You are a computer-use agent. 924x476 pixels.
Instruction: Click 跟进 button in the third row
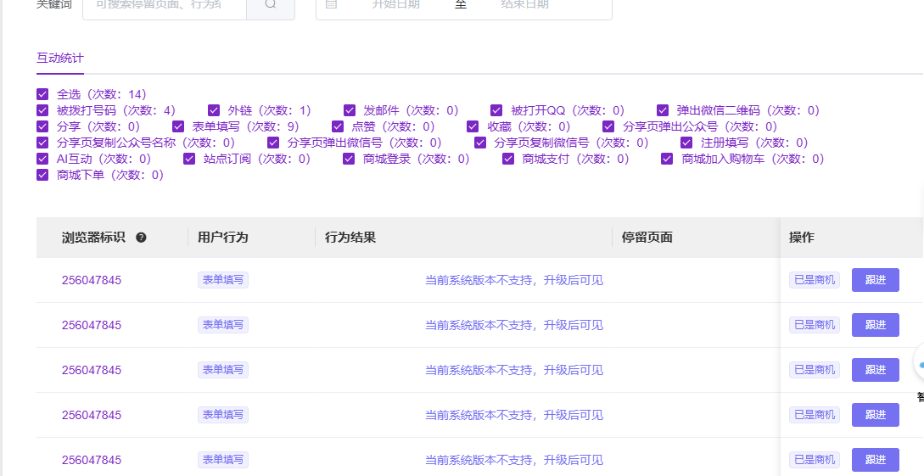[x=875, y=370]
